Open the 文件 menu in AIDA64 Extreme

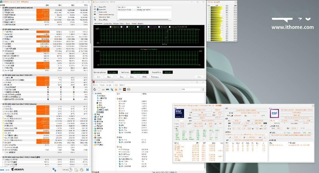coord(96,85)
